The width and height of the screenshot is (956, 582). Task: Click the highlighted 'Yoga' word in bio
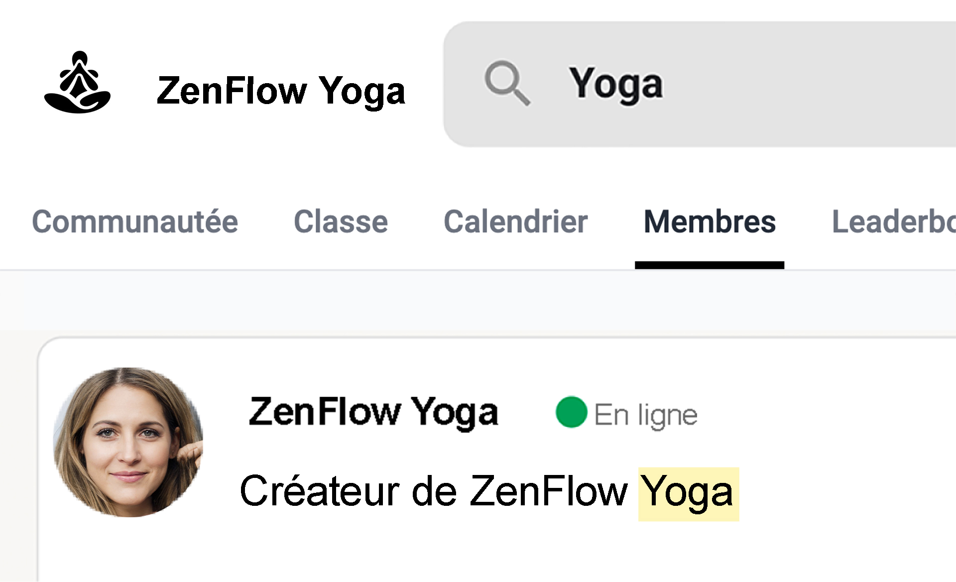(688, 493)
